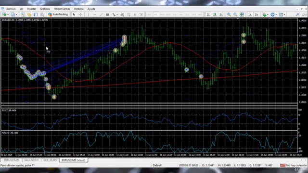Draw a vertical line tool
Image resolution: width=308 pixels, height=173 pixels.
click(x=89, y=14)
